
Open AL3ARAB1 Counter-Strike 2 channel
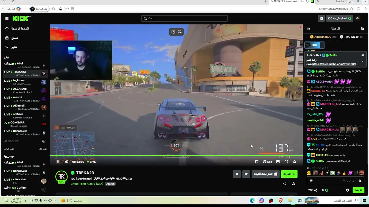(x=25, y=91)
